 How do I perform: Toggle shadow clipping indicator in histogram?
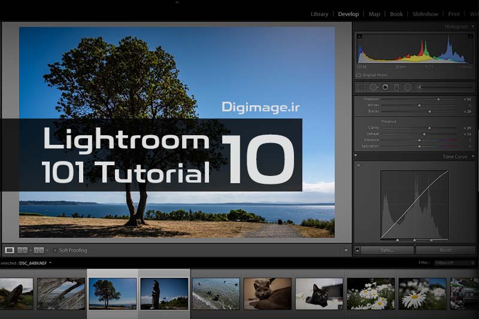[360, 37]
